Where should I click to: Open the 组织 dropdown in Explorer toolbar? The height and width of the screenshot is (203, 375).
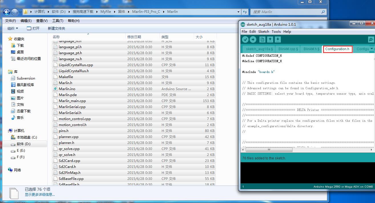[13, 28]
